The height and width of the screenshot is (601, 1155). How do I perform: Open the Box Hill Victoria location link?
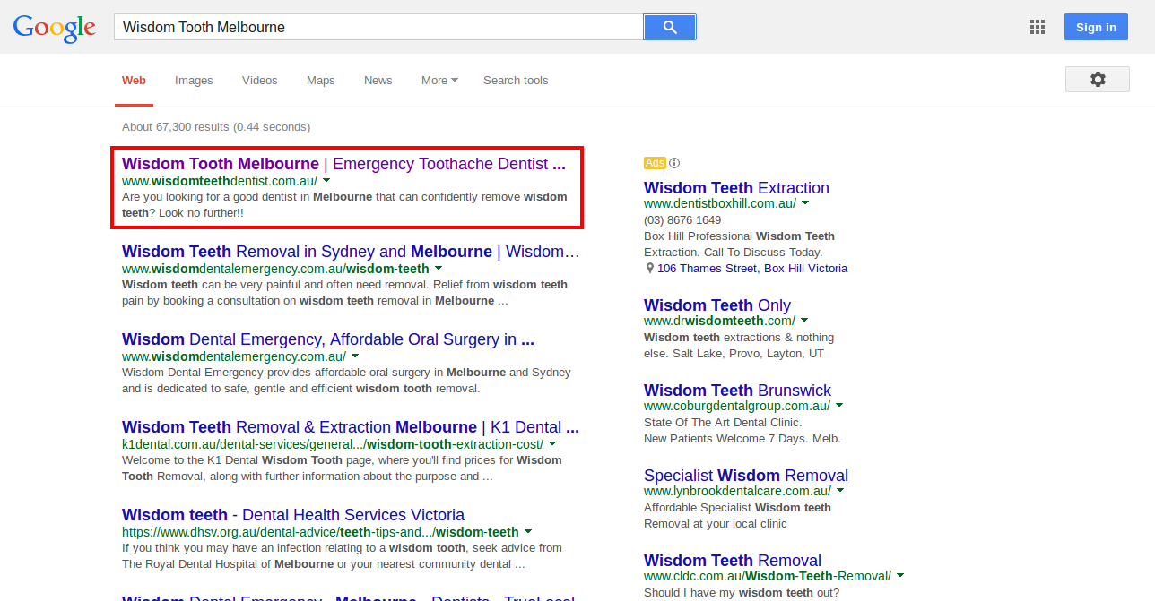[805, 269]
